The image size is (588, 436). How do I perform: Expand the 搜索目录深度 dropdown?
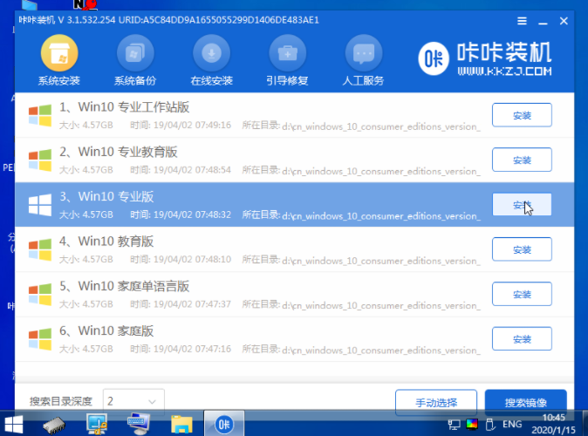(153, 401)
